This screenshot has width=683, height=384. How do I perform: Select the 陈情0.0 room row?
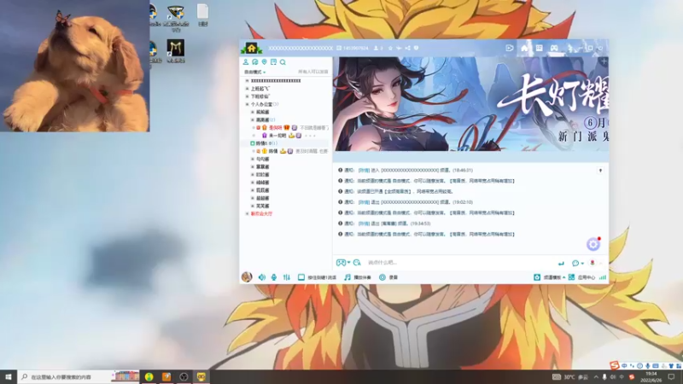286,143
